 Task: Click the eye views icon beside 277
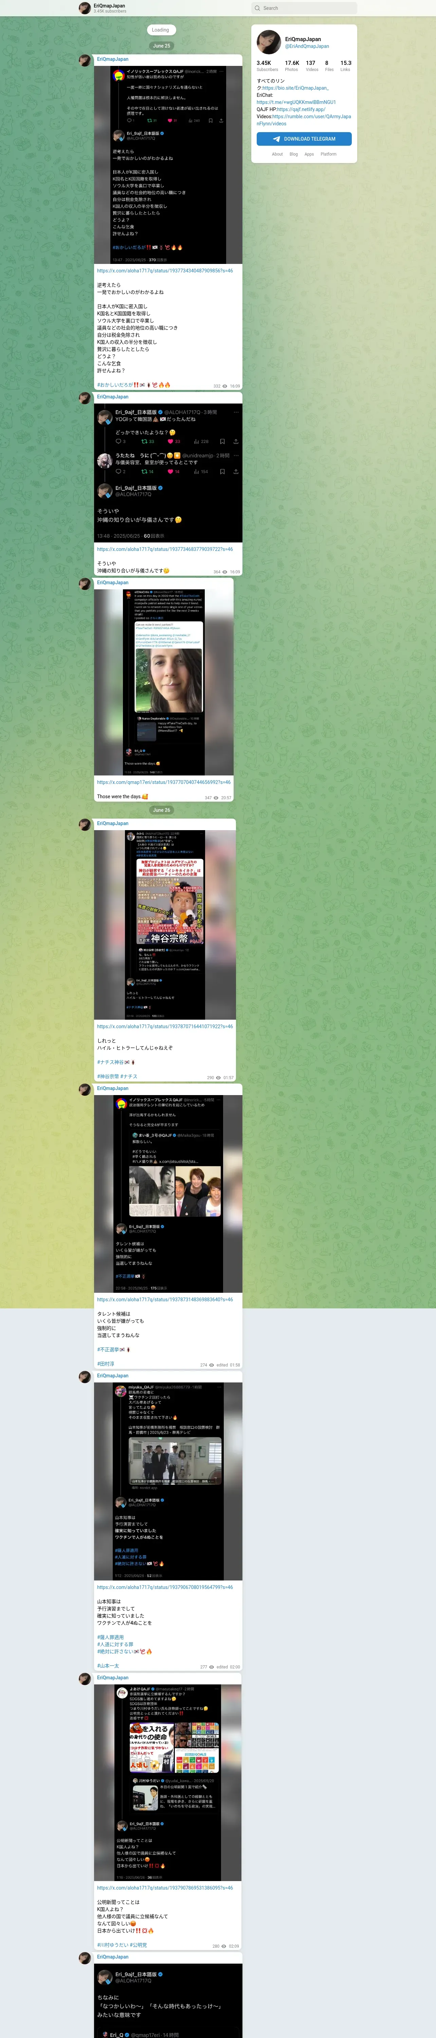[211, 1667]
